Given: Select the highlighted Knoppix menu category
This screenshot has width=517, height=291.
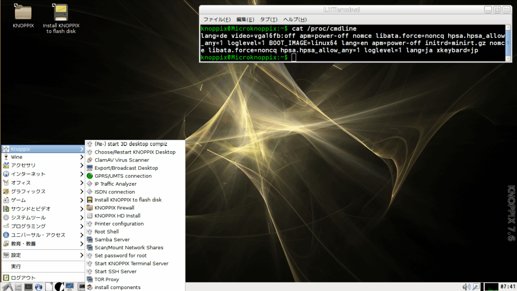Looking at the screenshot, I should pos(43,149).
